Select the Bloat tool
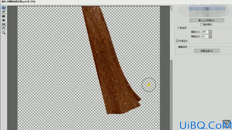The width and height of the screenshot is (232, 130). pos(4,20)
